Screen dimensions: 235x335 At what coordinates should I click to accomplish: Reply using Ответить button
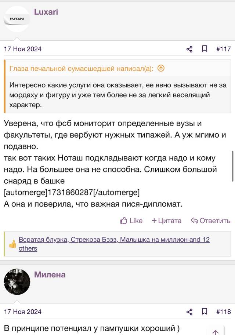tap(211, 221)
